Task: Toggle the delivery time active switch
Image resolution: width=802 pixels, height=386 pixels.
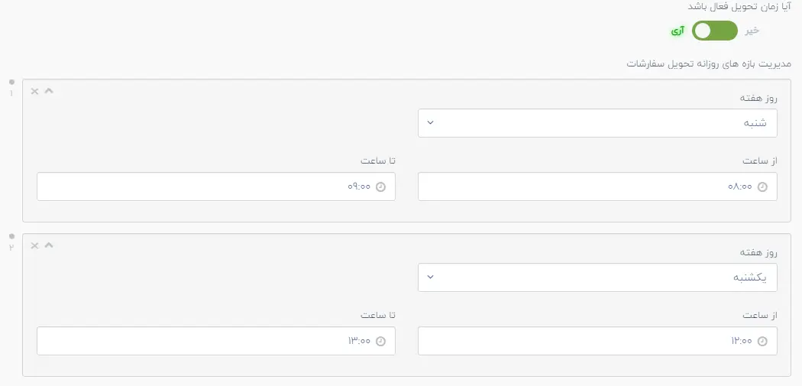Action: pos(715,31)
